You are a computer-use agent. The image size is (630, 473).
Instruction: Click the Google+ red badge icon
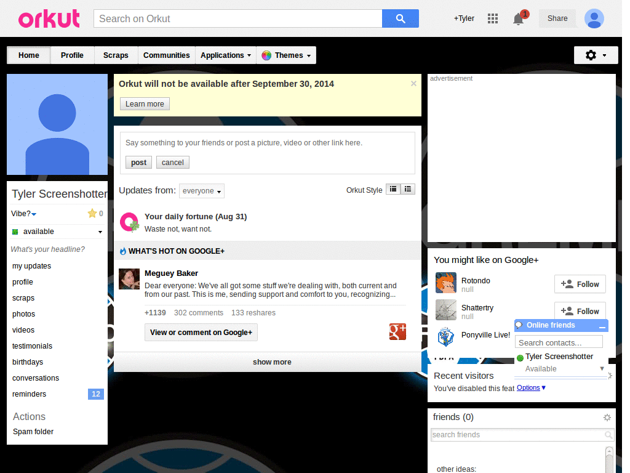click(x=397, y=332)
